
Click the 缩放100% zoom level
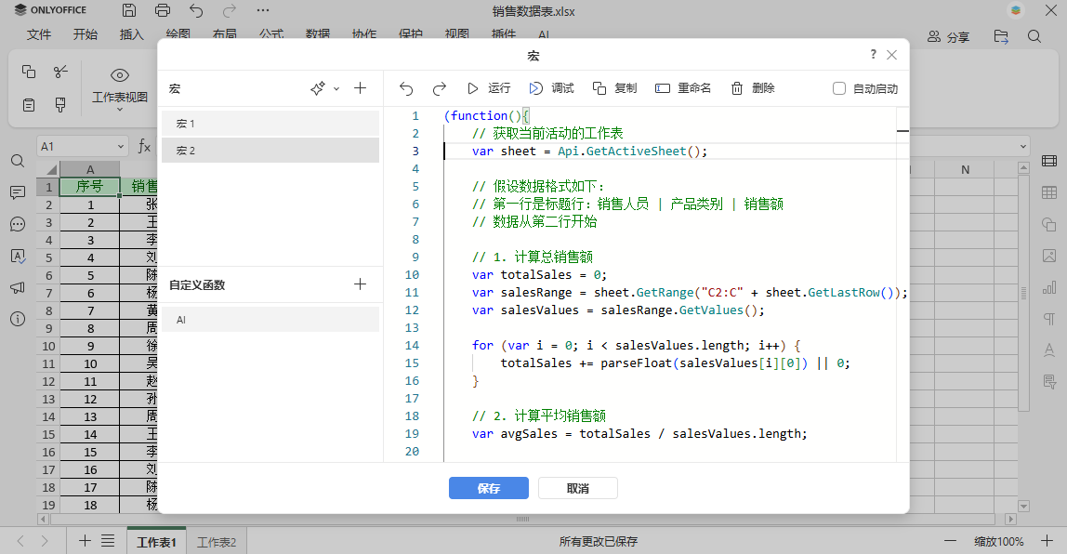point(998,542)
